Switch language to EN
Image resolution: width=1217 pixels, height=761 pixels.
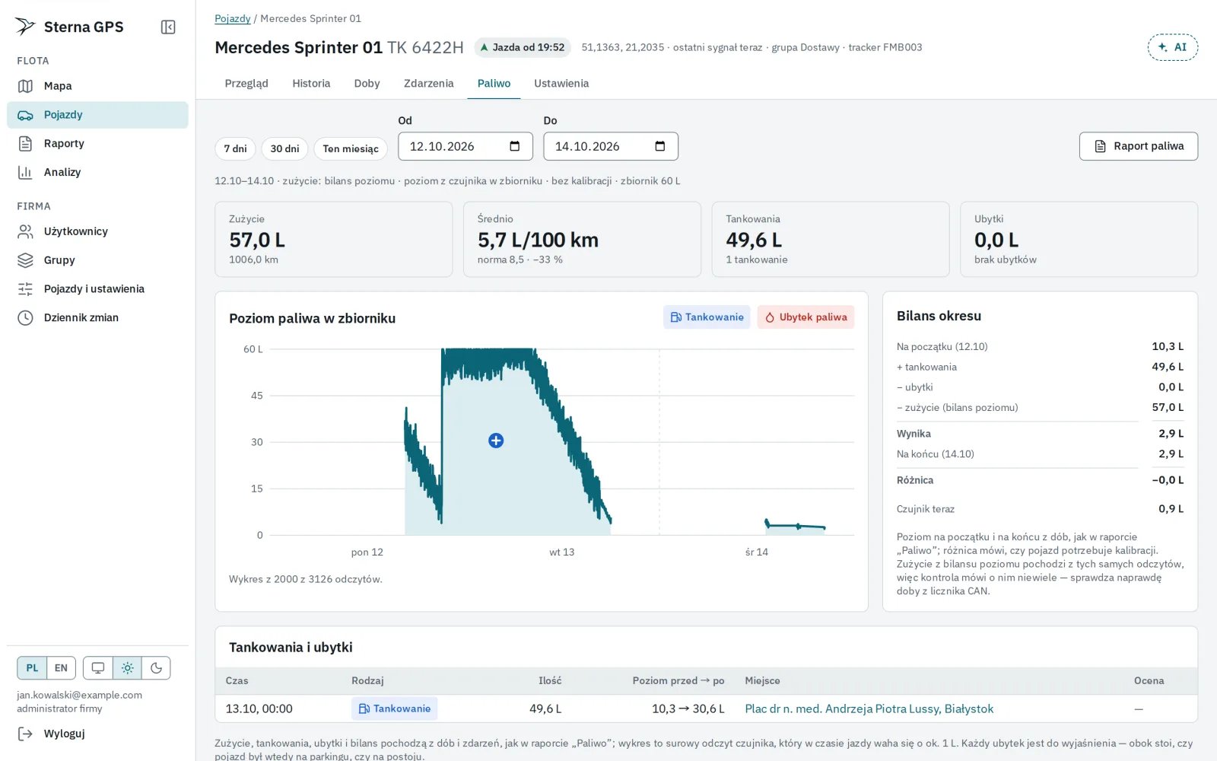[x=61, y=668]
